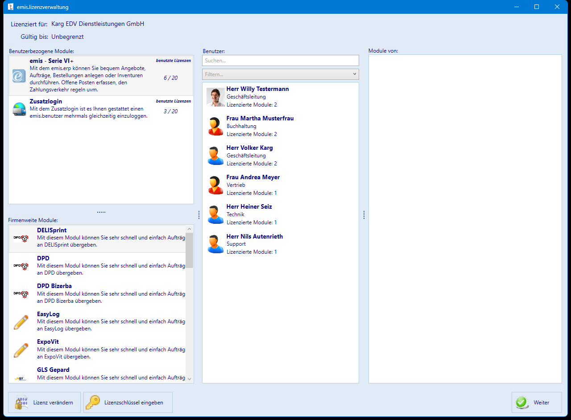
Task: Select the EasyLog module name
Action: pos(48,314)
